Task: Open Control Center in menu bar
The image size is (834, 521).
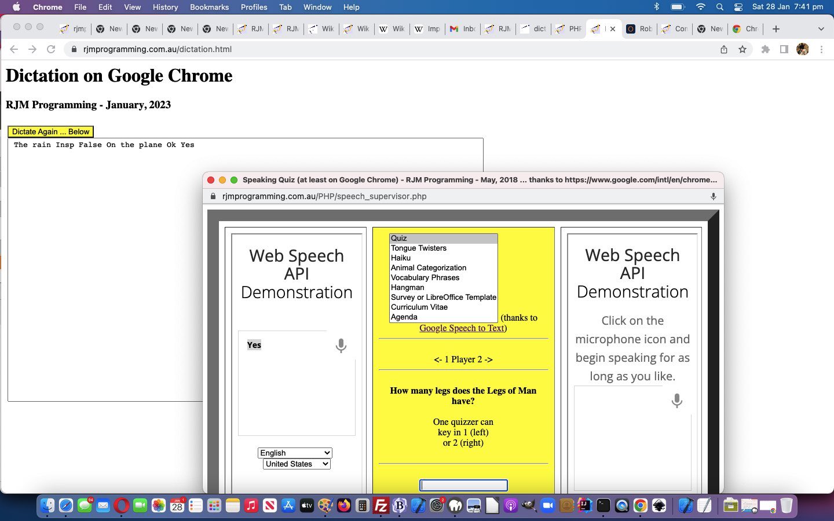Action: tap(738, 7)
